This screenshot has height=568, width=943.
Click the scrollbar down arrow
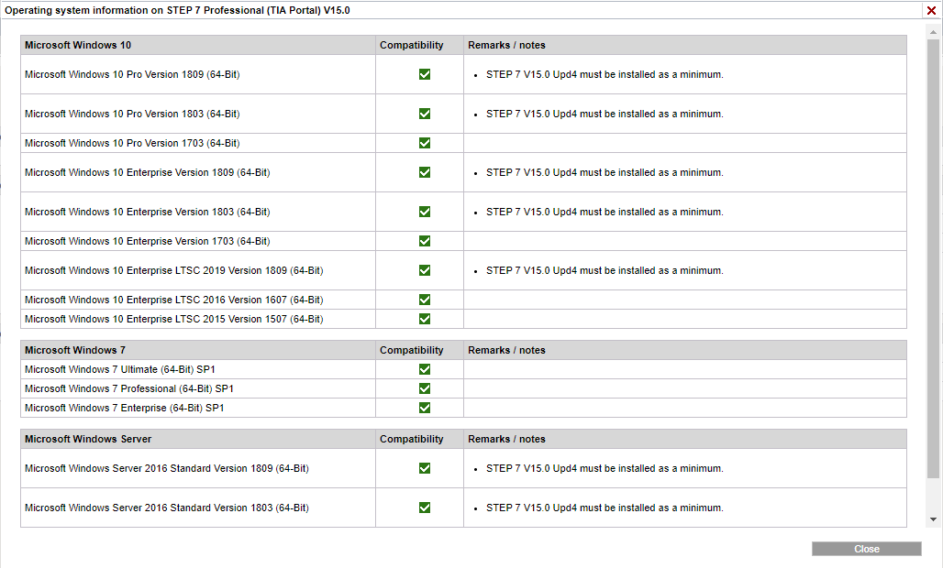point(933,519)
